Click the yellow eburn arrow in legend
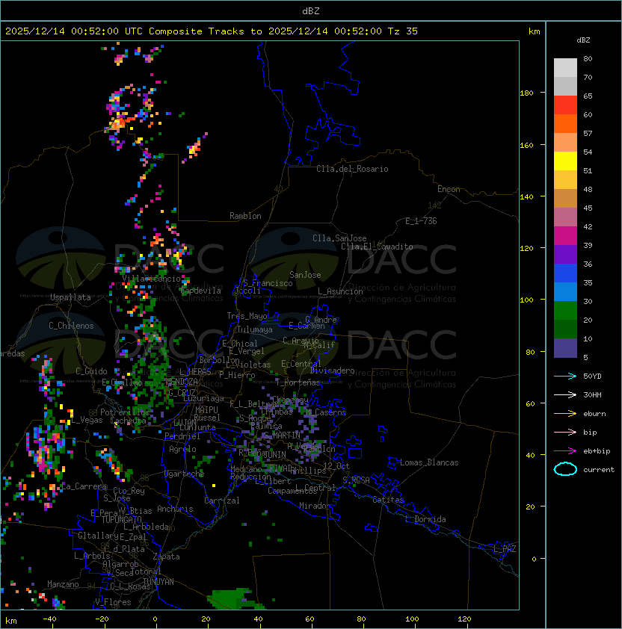This screenshot has width=622, height=629. 565,414
